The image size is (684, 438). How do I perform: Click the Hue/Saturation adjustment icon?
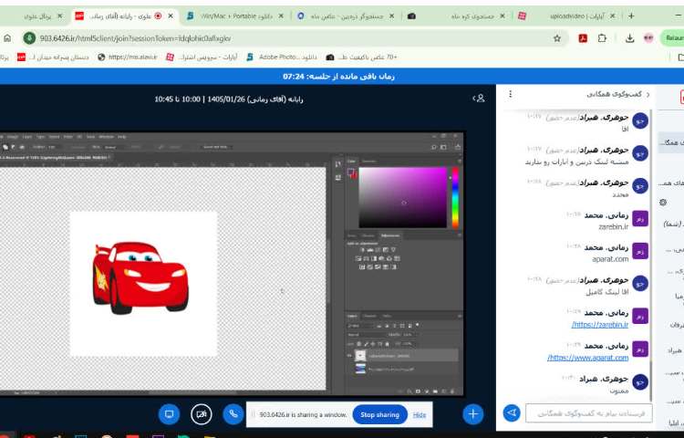pos(358,259)
